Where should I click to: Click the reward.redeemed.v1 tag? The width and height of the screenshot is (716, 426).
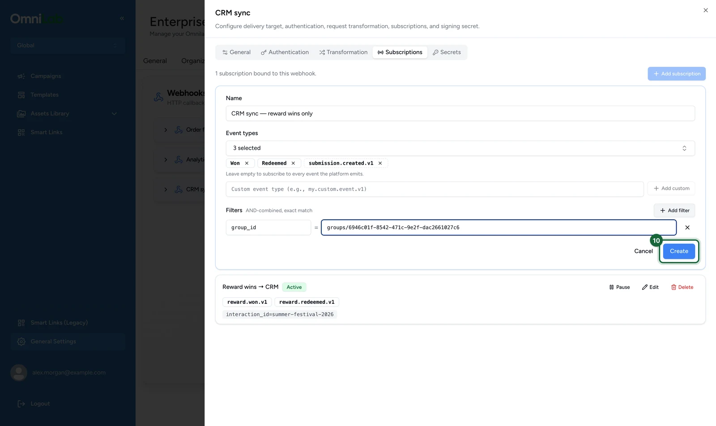click(307, 302)
